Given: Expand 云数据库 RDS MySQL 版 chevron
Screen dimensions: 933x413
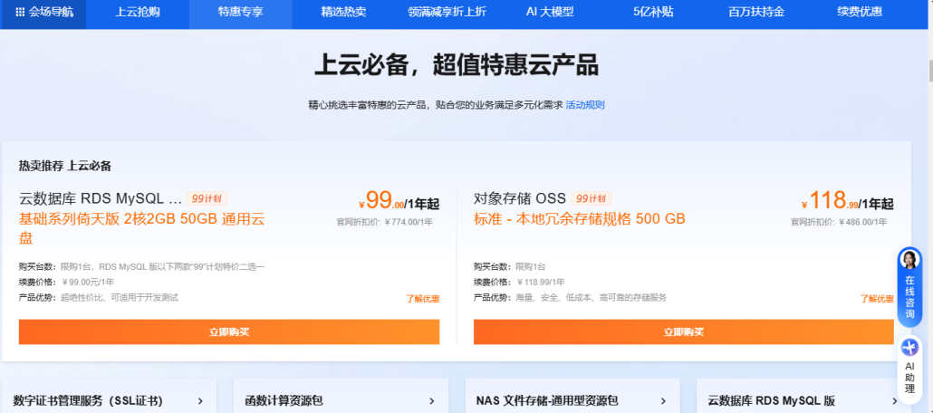Looking at the screenshot, I should tap(895, 401).
